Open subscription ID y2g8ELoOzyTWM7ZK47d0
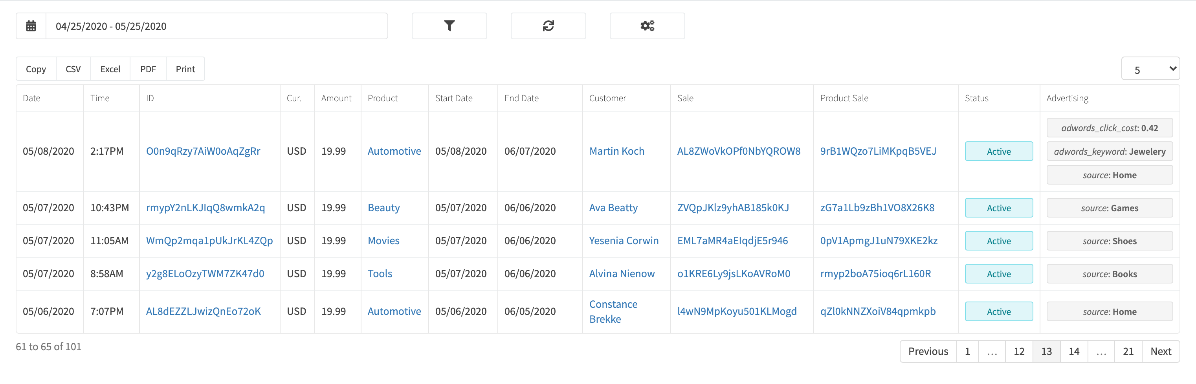 point(205,274)
